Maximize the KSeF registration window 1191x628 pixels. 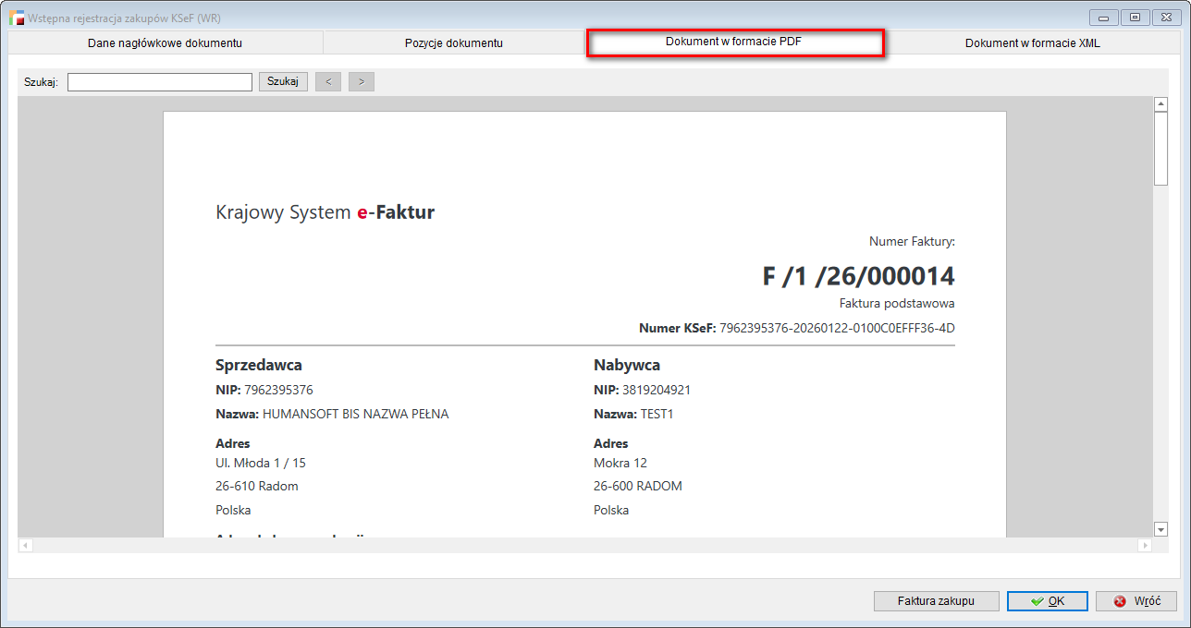pos(1134,17)
